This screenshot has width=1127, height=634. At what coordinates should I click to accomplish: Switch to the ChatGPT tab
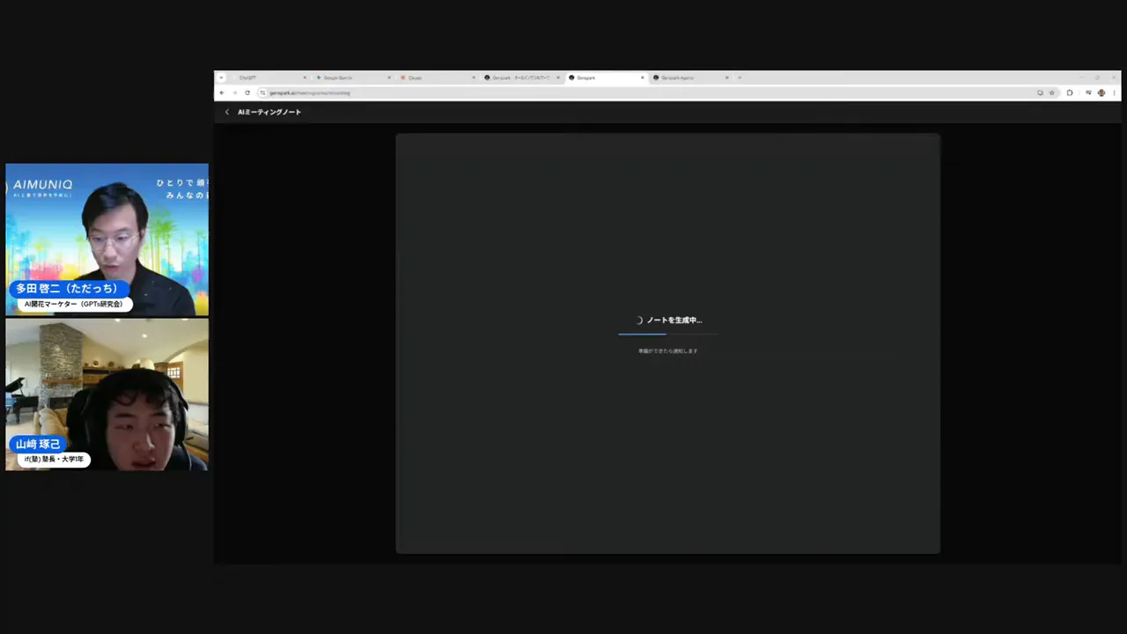pyautogui.click(x=269, y=77)
